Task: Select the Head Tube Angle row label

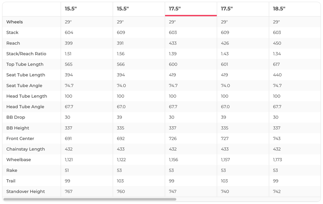Action: coord(25,107)
